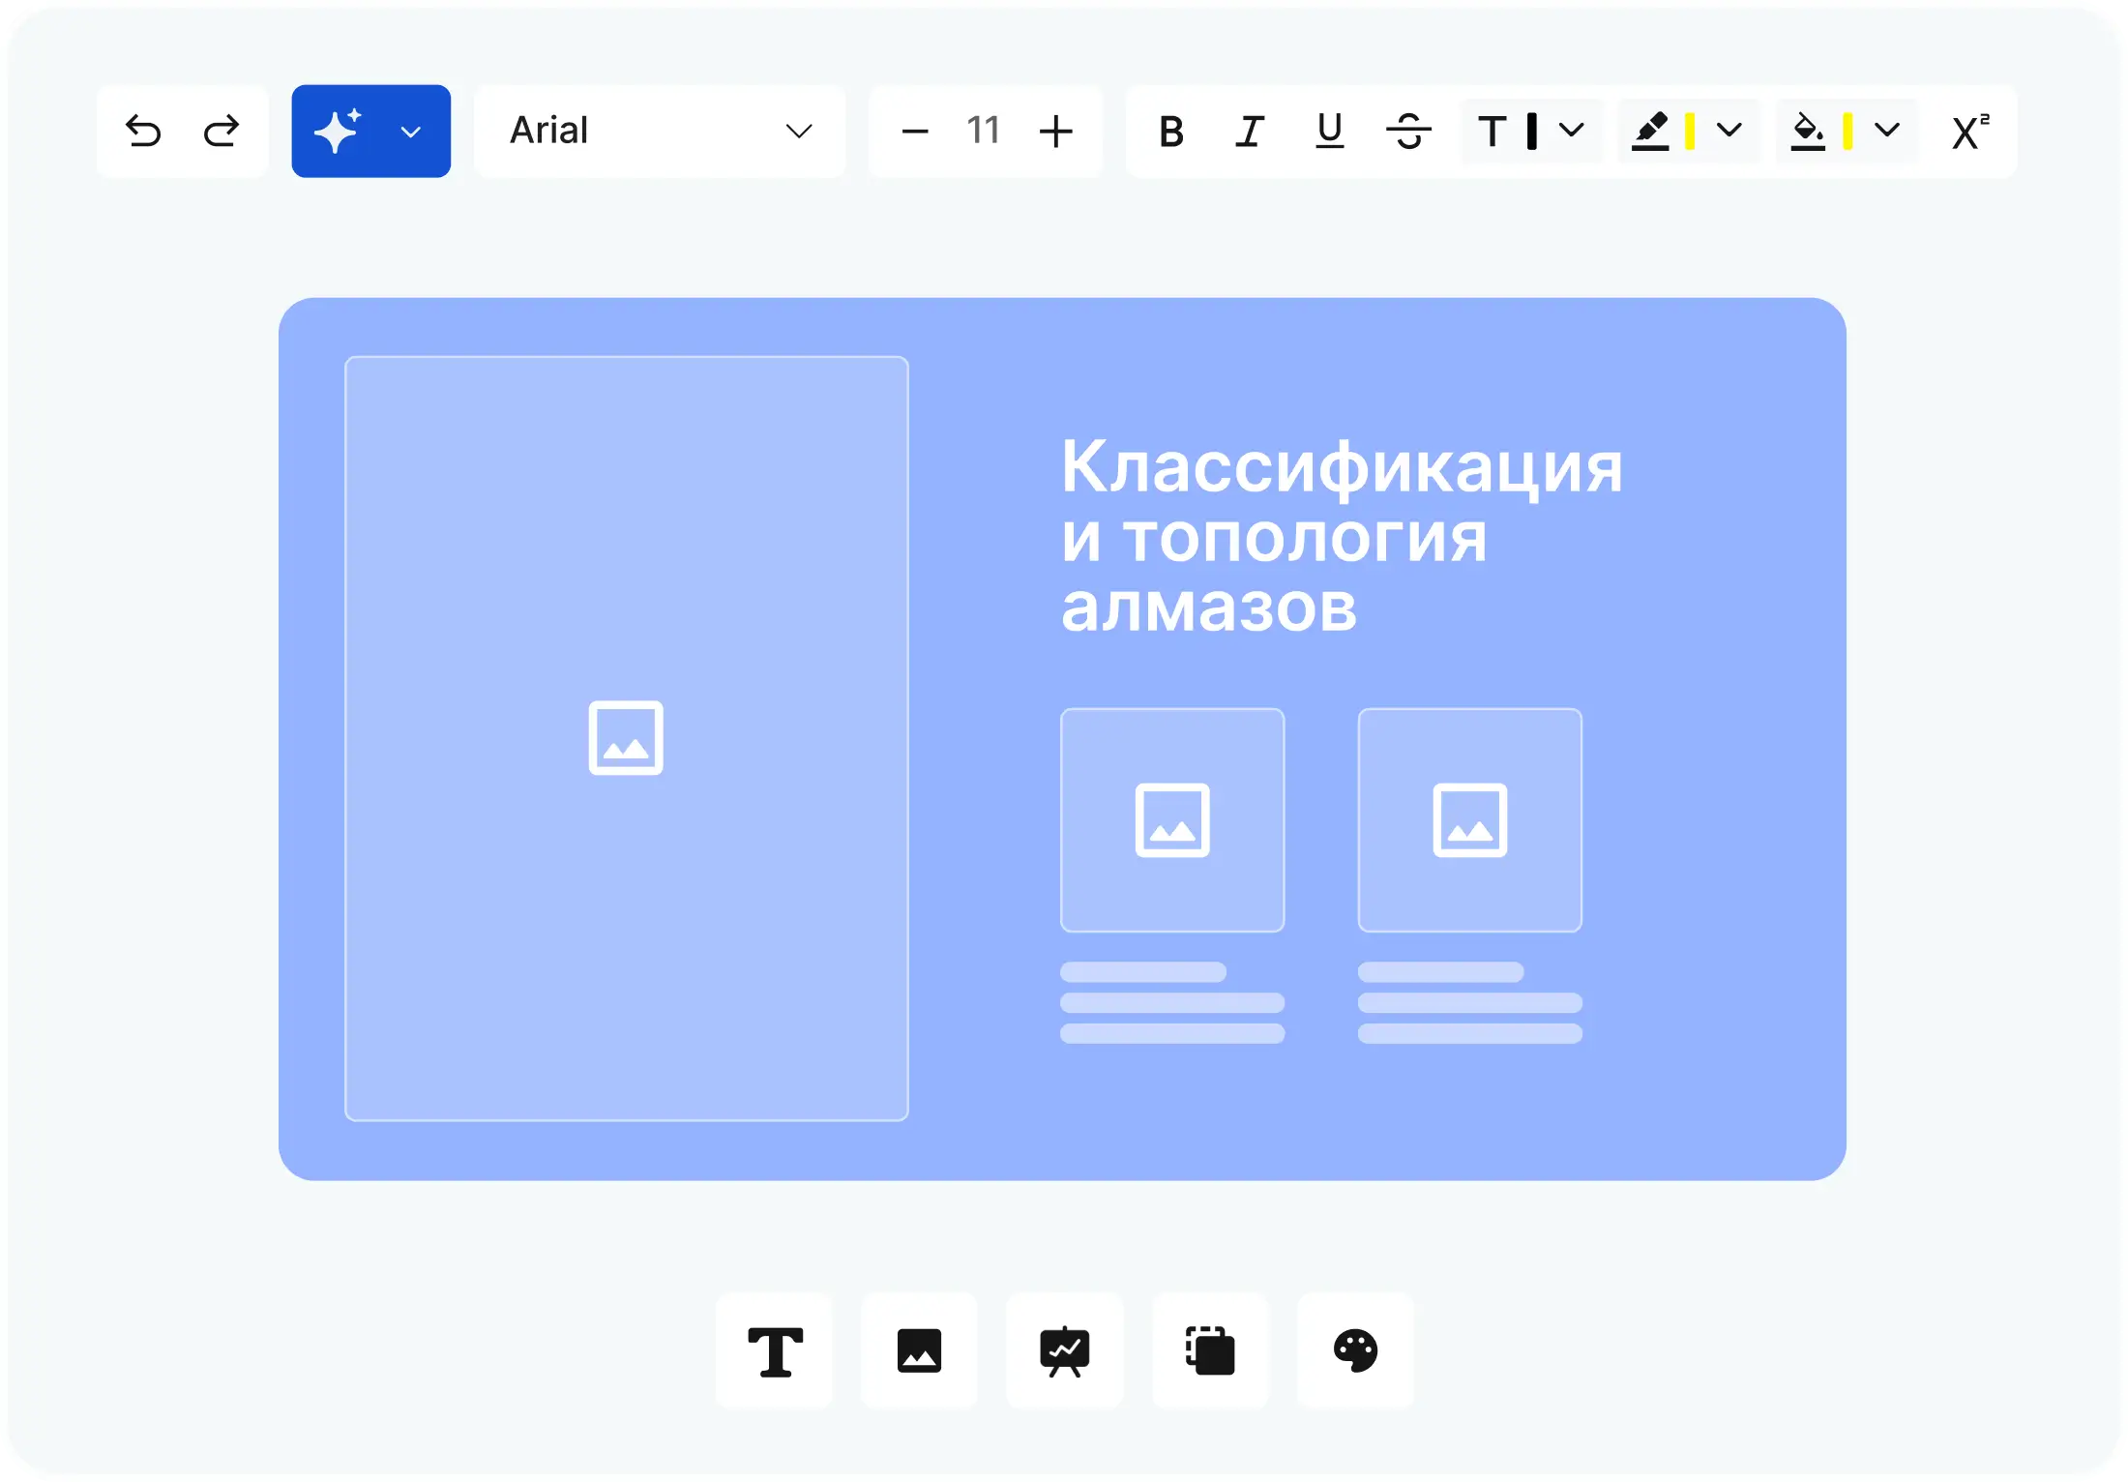Toggle italic formatting
This screenshot has width=2128, height=1482.
point(1250,131)
